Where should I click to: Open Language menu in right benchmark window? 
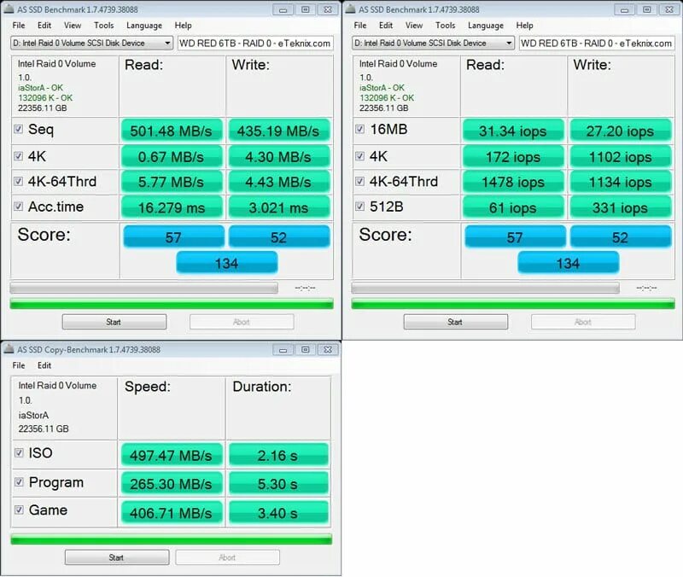486,26
